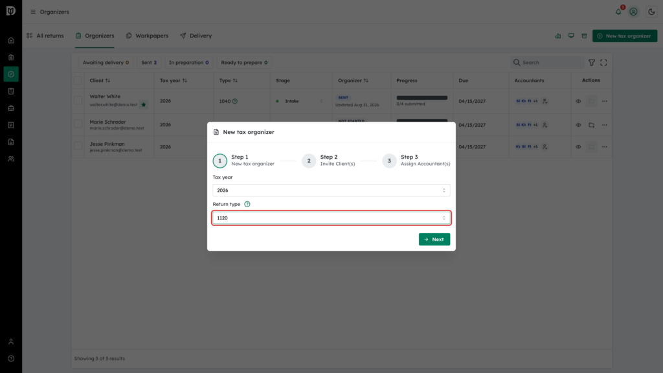Open the notifications bell
The height and width of the screenshot is (373, 663).
click(x=618, y=12)
